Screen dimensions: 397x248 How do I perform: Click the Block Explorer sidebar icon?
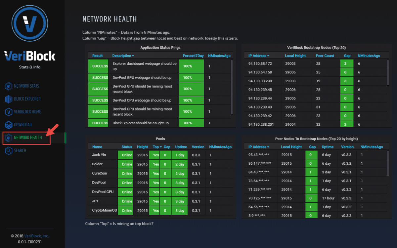[x=9, y=99]
